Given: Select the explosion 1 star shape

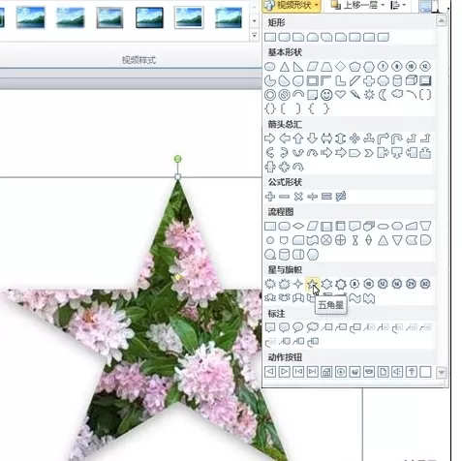Looking at the screenshot, I should [270, 284].
